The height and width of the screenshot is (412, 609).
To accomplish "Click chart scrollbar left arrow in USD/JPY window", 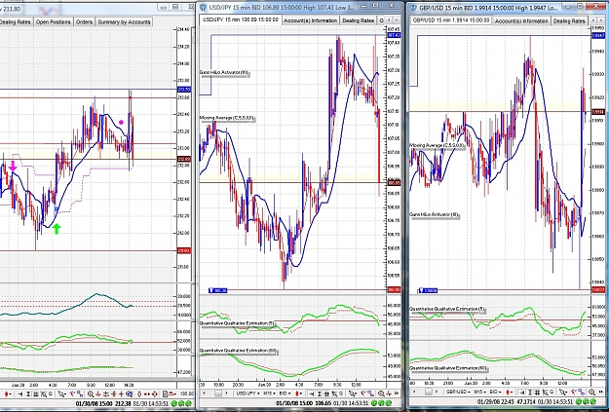I will point(204,393).
